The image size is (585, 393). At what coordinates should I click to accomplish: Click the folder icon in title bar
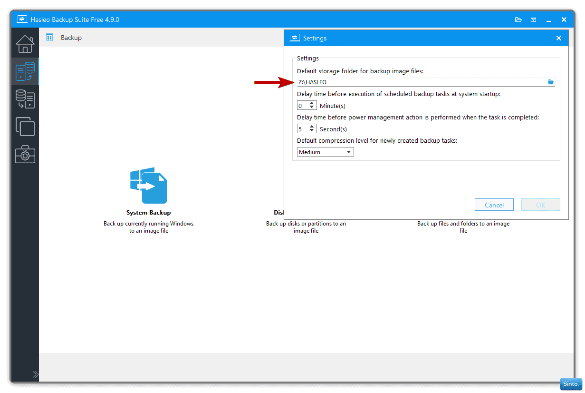pos(518,20)
